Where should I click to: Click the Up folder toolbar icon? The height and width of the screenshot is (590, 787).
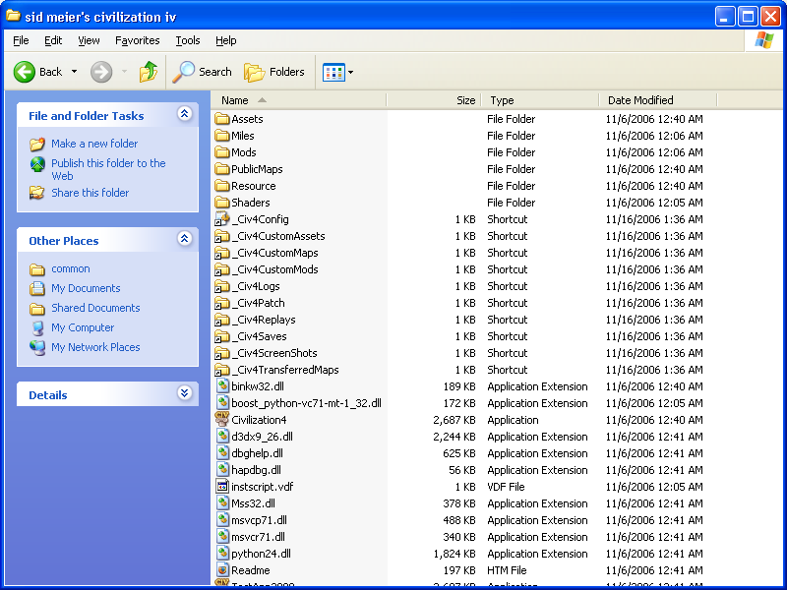click(148, 72)
